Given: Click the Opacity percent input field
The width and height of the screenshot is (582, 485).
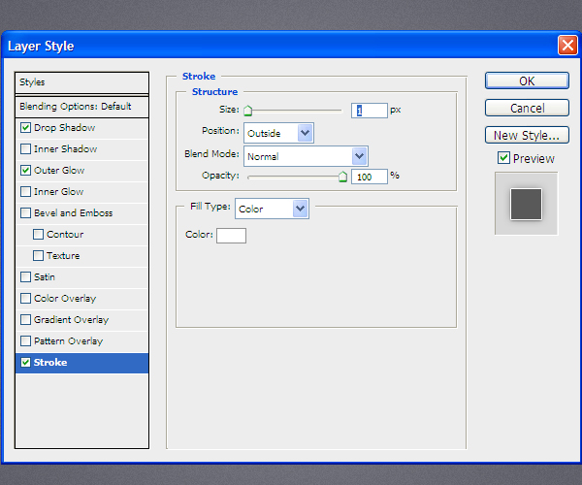Looking at the screenshot, I should [x=370, y=177].
